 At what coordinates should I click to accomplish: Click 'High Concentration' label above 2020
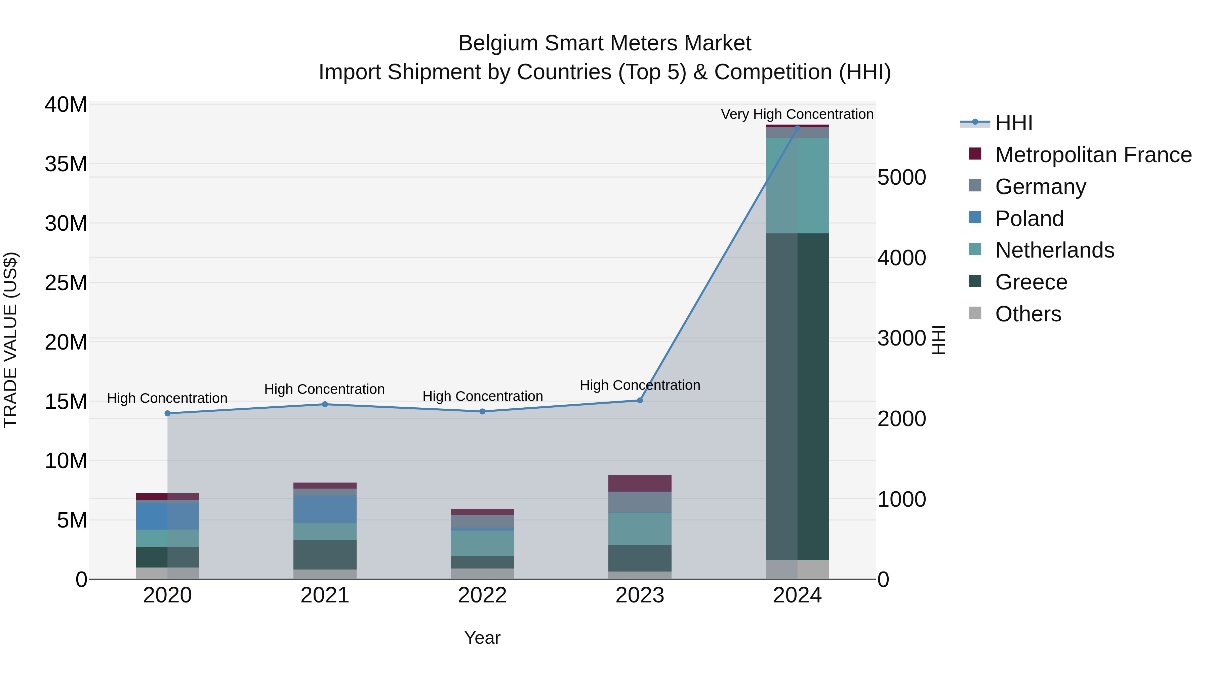167,398
